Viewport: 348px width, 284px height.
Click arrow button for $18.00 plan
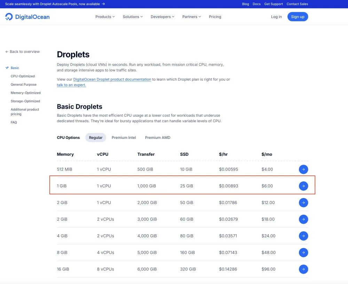(303, 219)
